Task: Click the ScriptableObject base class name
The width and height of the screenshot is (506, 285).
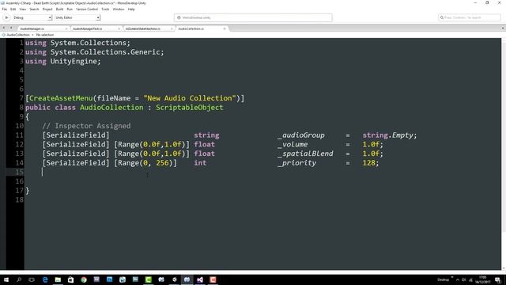Action: (190, 108)
